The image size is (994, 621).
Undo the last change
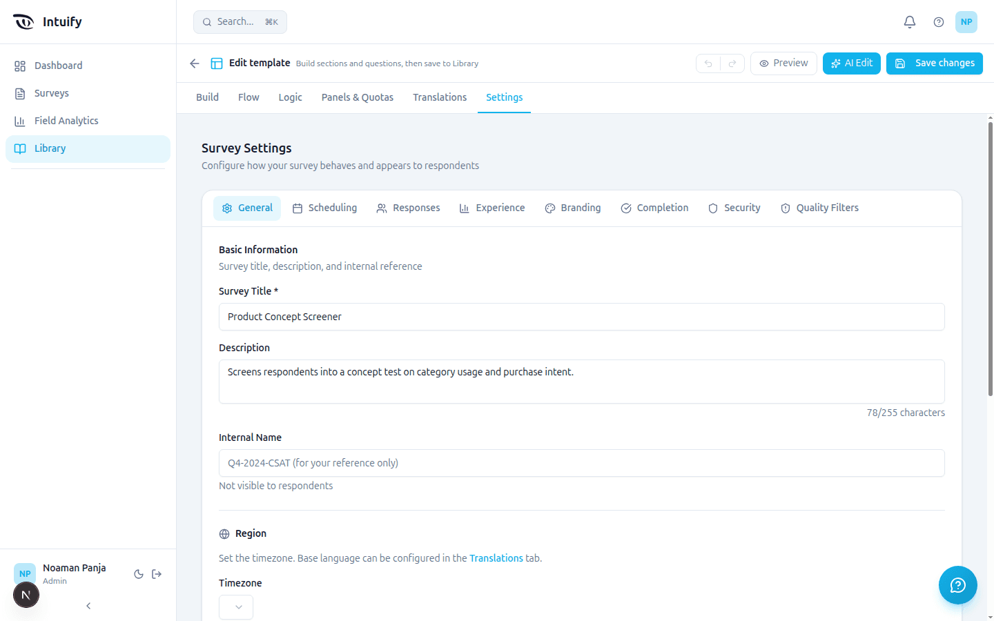(x=708, y=63)
